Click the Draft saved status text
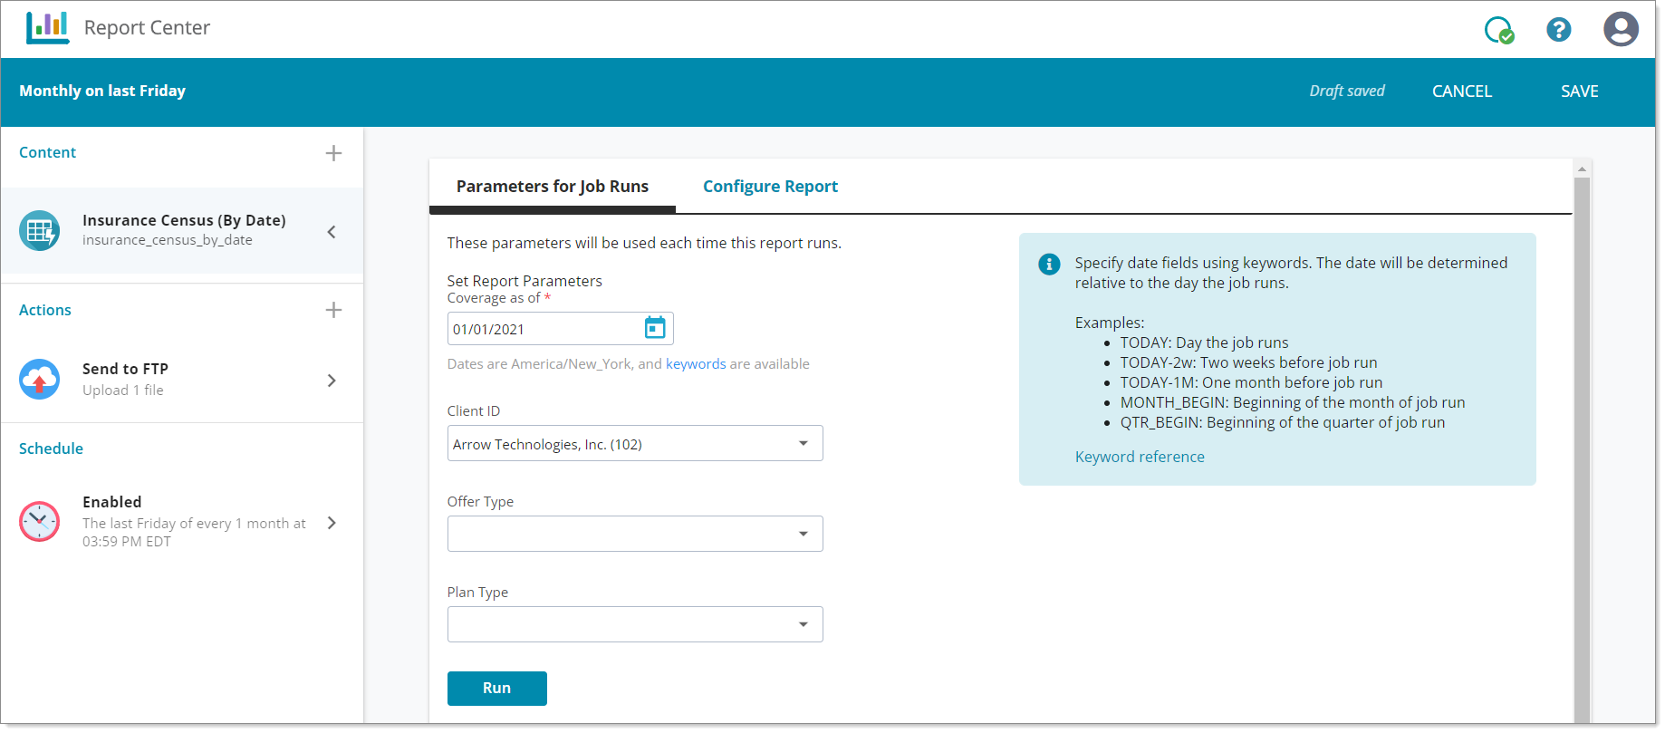The height and width of the screenshot is (733, 1665). [1347, 91]
